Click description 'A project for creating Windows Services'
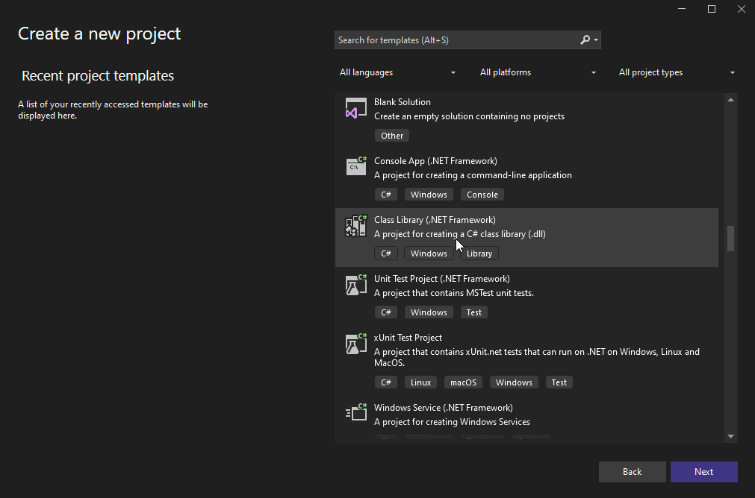This screenshot has height=498, width=755. 452,422
